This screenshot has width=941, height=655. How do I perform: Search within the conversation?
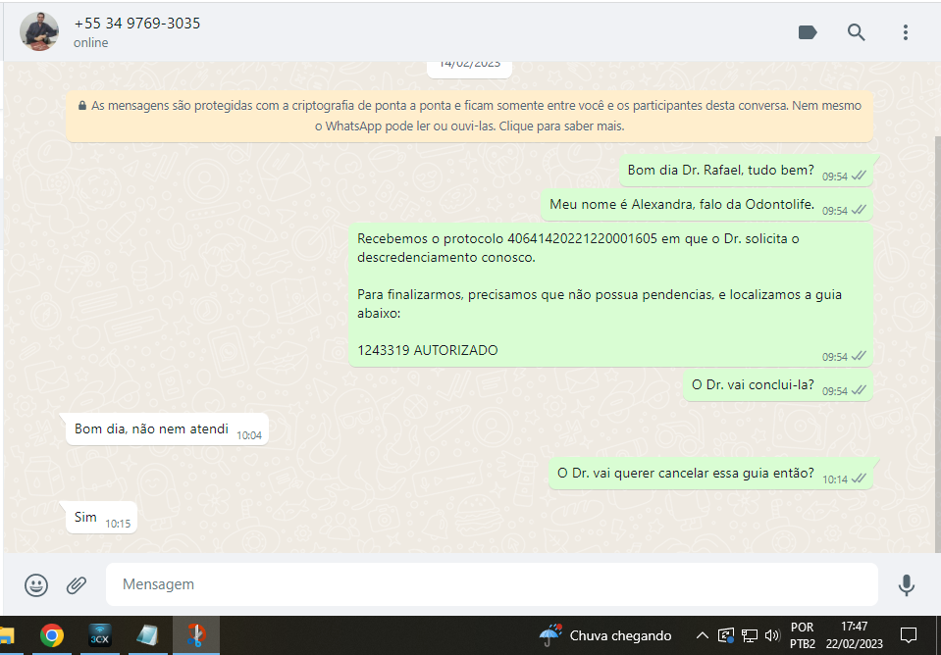pos(856,32)
